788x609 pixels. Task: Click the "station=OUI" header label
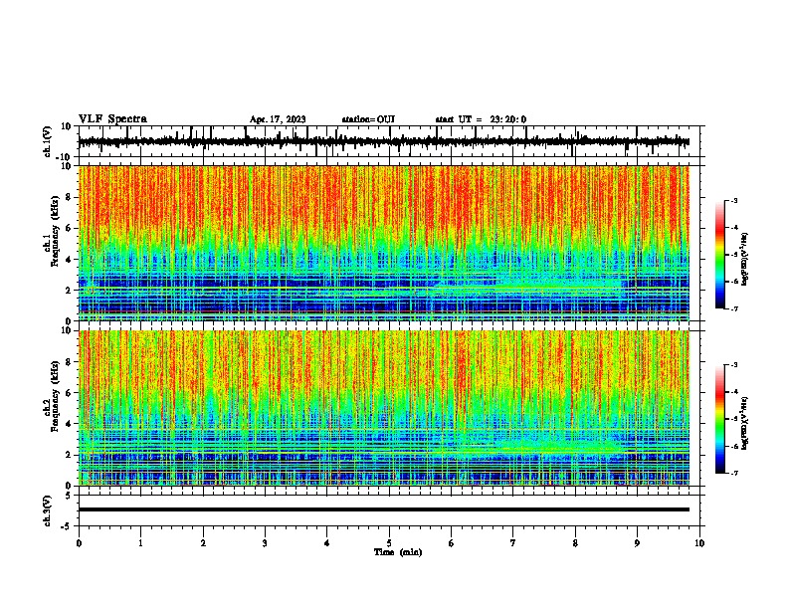click(x=368, y=119)
